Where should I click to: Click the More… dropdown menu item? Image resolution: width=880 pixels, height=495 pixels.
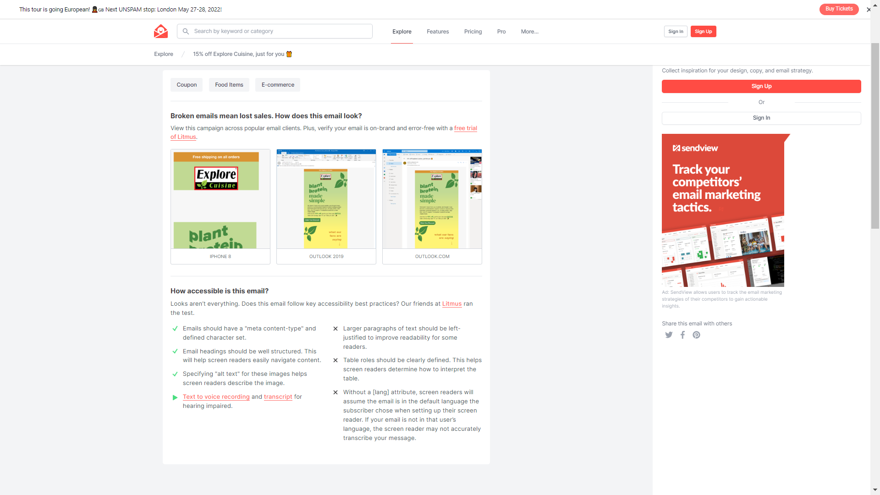(529, 32)
